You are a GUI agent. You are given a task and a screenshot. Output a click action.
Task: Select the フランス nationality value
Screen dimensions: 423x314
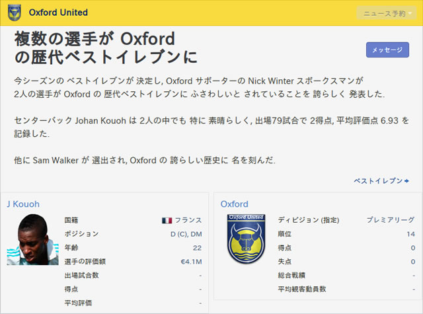188,220
